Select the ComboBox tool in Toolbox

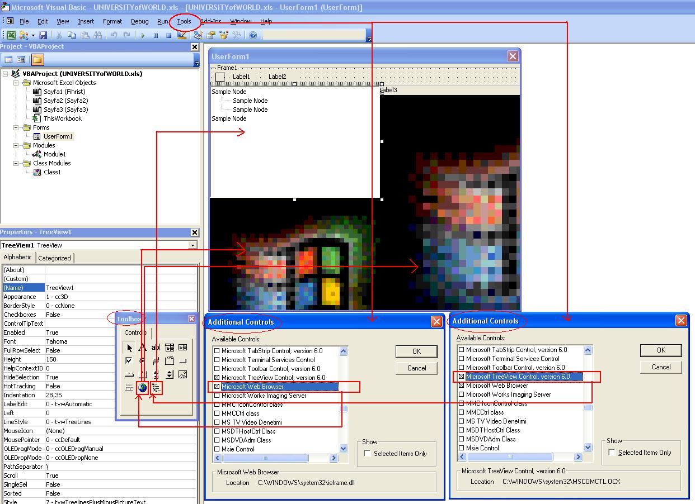170,348
